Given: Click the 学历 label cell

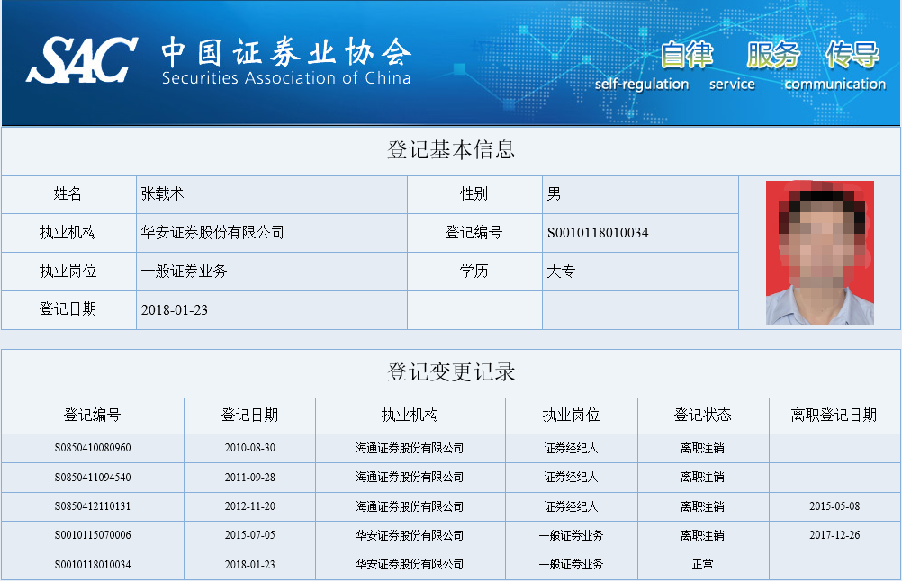Looking at the screenshot, I should 474,272.
